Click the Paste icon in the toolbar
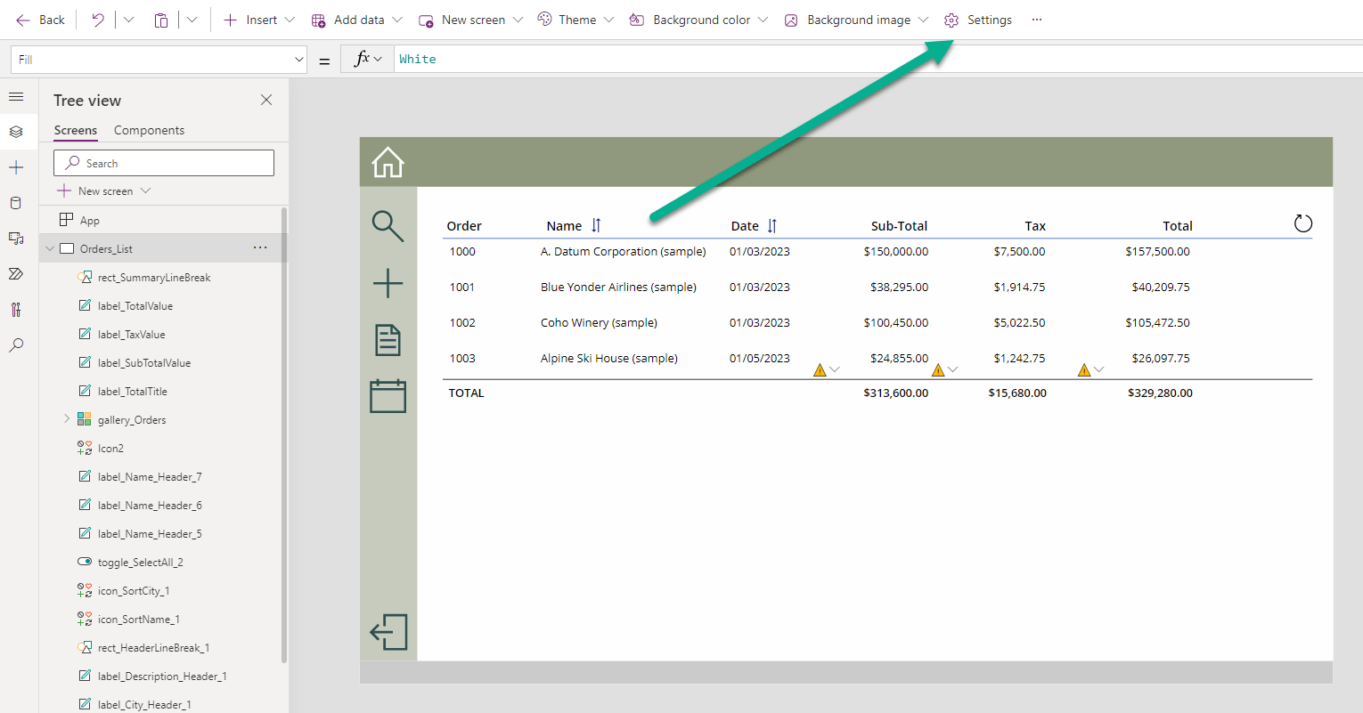Image resolution: width=1363 pixels, height=713 pixels. 160,20
